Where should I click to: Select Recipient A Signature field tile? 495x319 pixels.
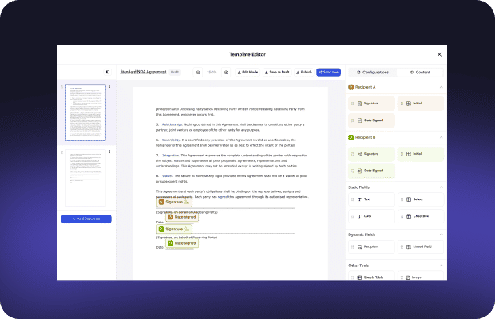[371, 104]
